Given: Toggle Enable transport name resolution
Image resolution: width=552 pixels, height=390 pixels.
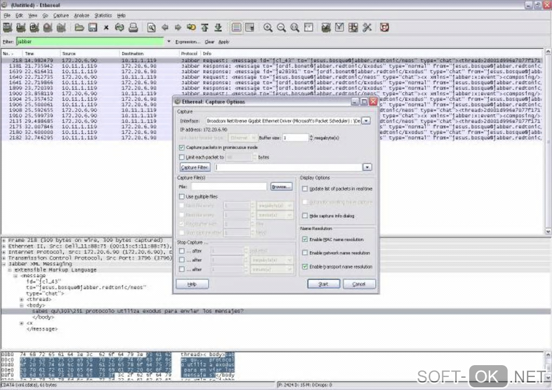Looking at the screenshot, I should pyautogui.click(x=305, y=267).
